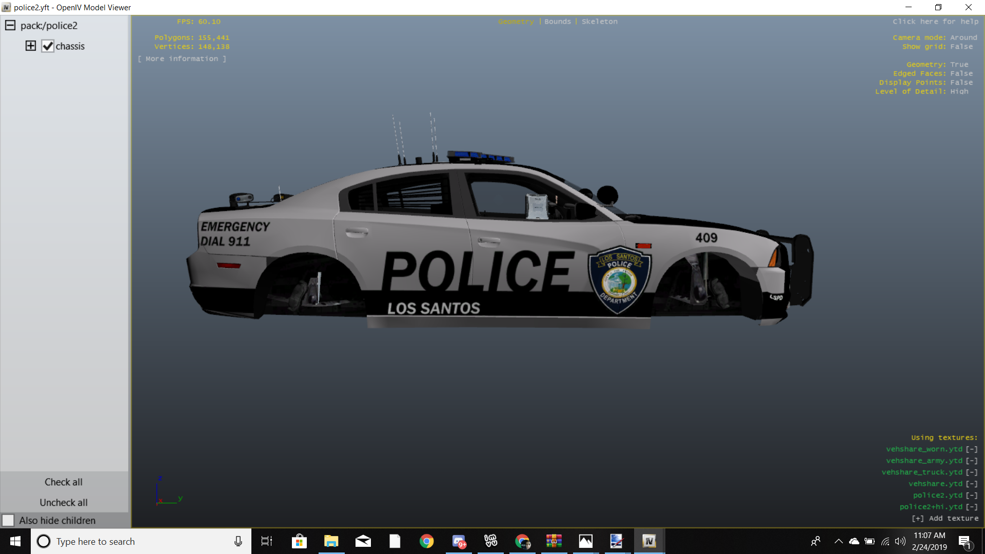Open WinRAR from the taskbar

click(554, 541)
